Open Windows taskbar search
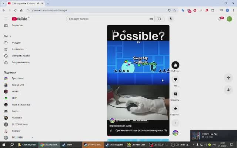The height and width of the screenshot is (148, 237). point(12,145)
